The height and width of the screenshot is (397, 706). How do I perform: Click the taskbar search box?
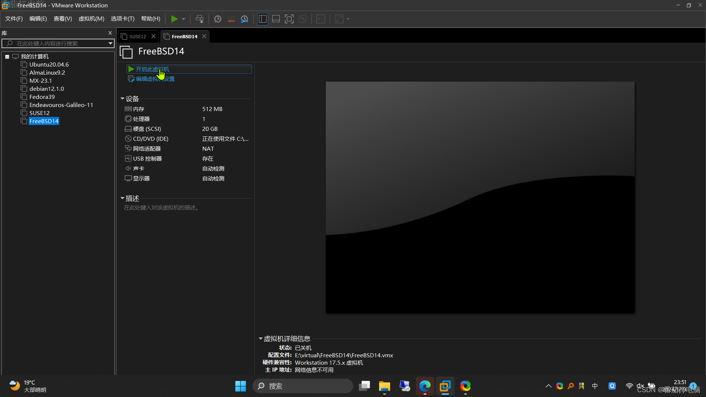(303, 386)
